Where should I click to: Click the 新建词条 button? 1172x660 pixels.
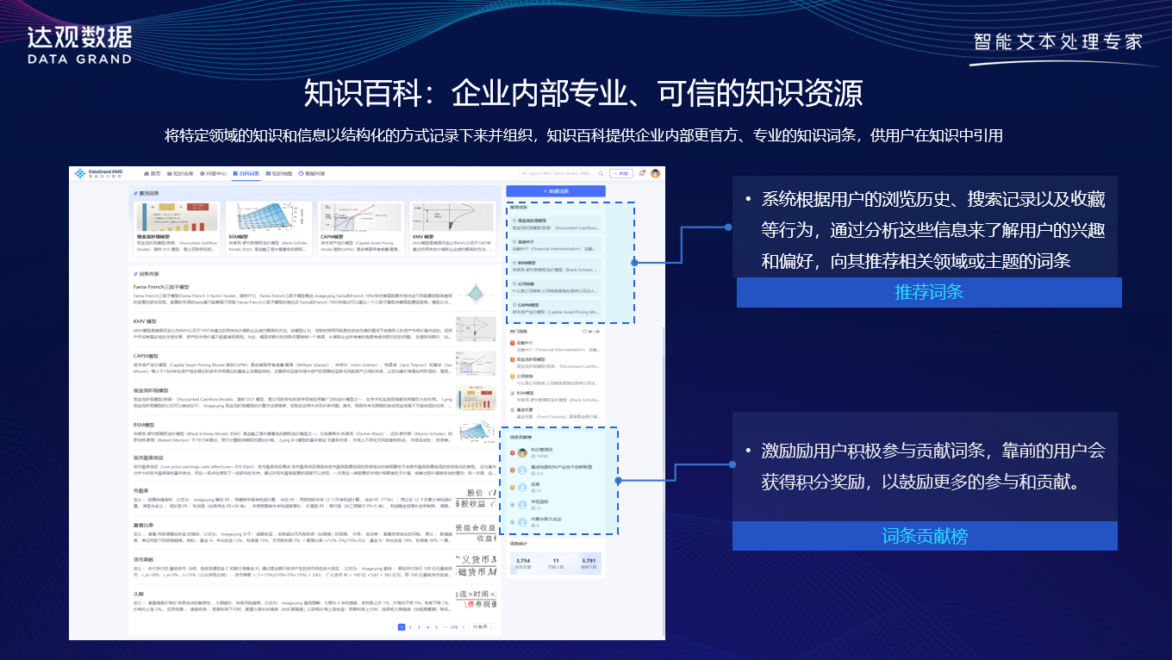pos(555,191)
